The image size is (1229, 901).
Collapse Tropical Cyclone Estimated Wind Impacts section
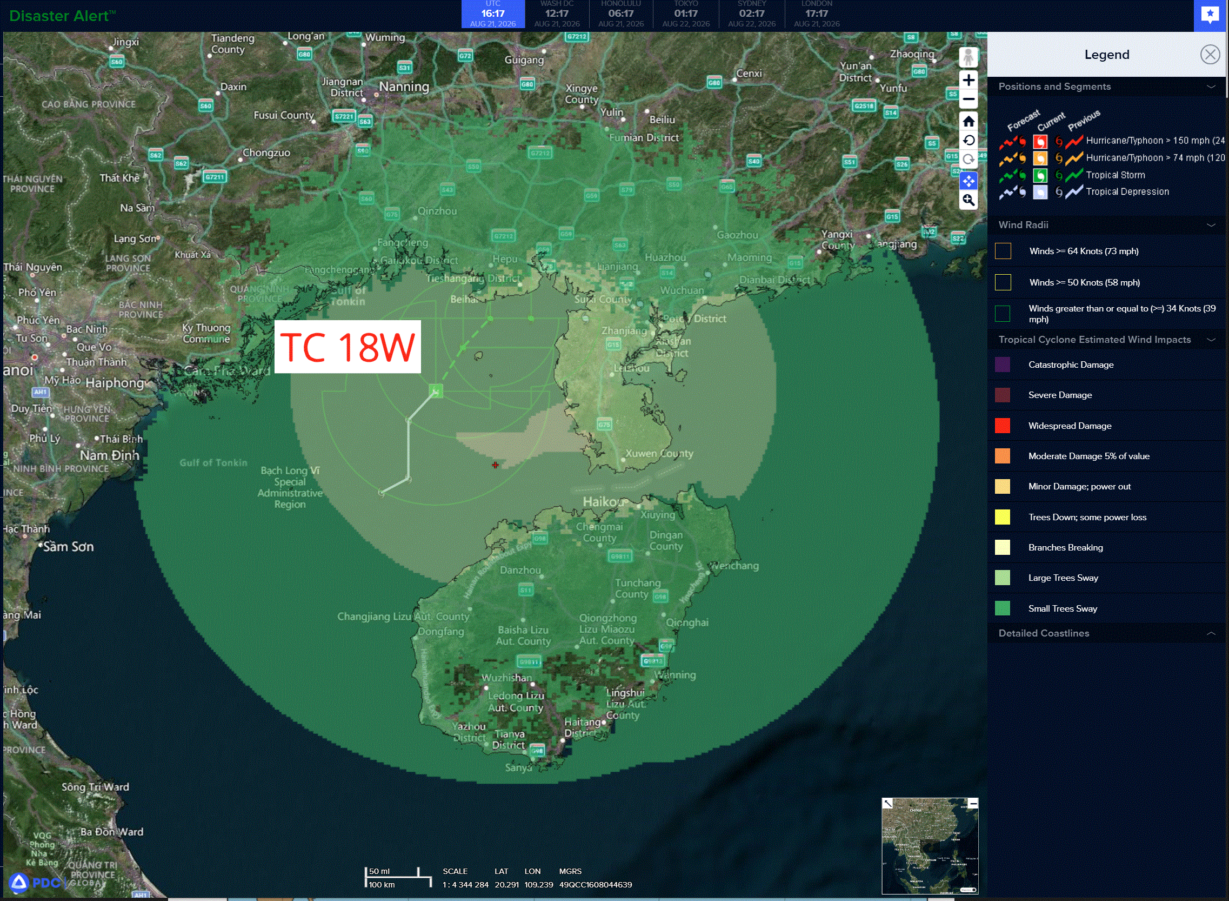(1211, 340)
